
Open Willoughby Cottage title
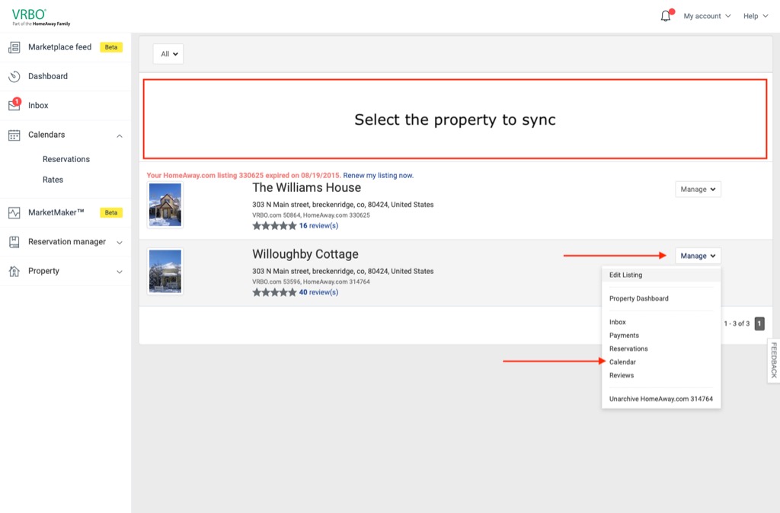(305, 254)
